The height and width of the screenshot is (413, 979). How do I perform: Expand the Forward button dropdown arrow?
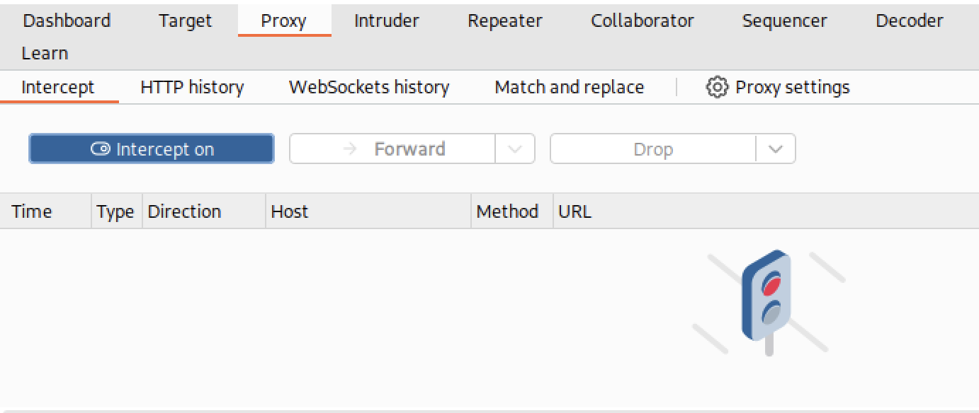coord(515,149)
